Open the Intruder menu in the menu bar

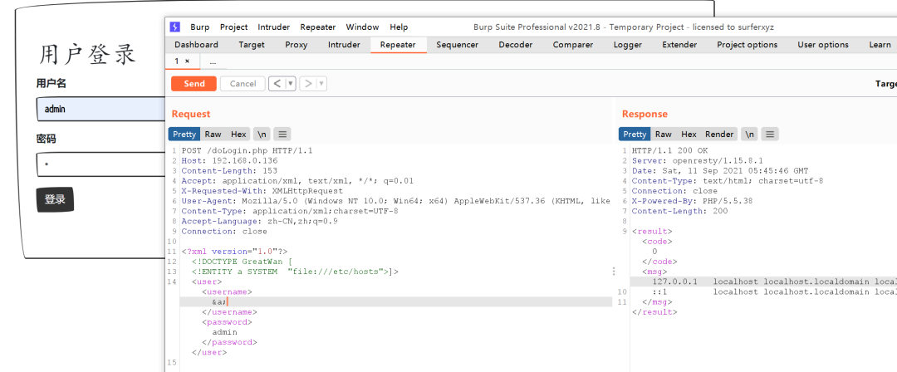[x=273, y=27]
